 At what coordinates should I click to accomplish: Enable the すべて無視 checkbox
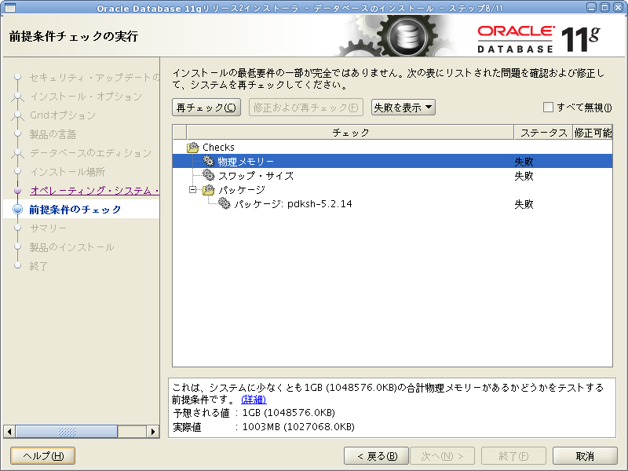click(548, 108)
